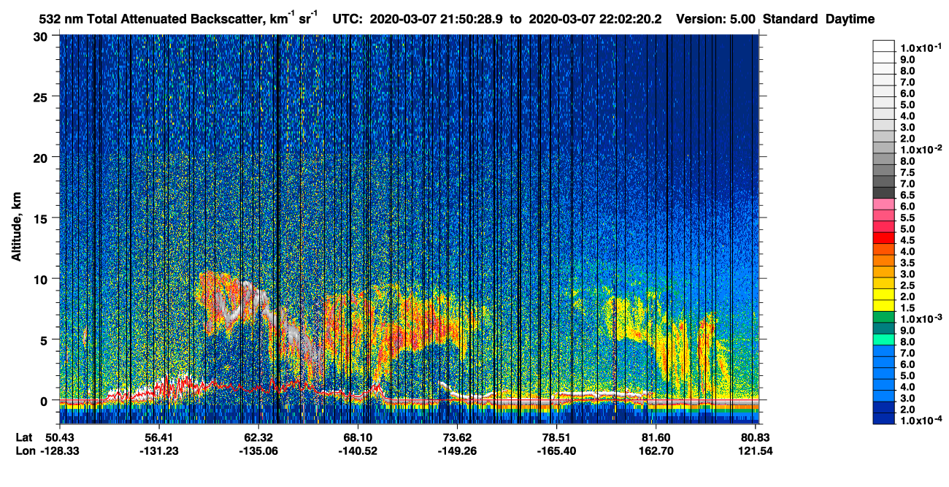Pick the pure red swatch beside the 4.5 label
This screenshot has width=949, height=487.
884,237
